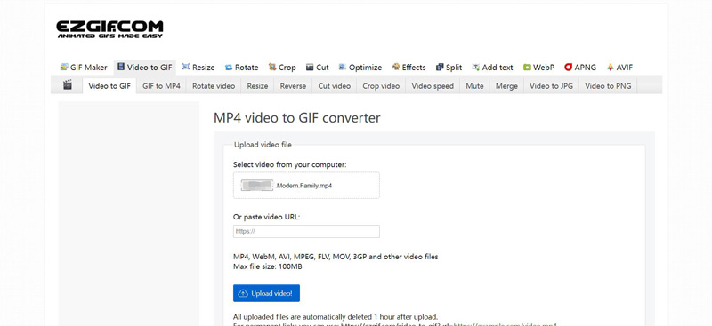
Task: Switch to the Video speed tab
Action: pyautogui.click(x=433, y=85)
